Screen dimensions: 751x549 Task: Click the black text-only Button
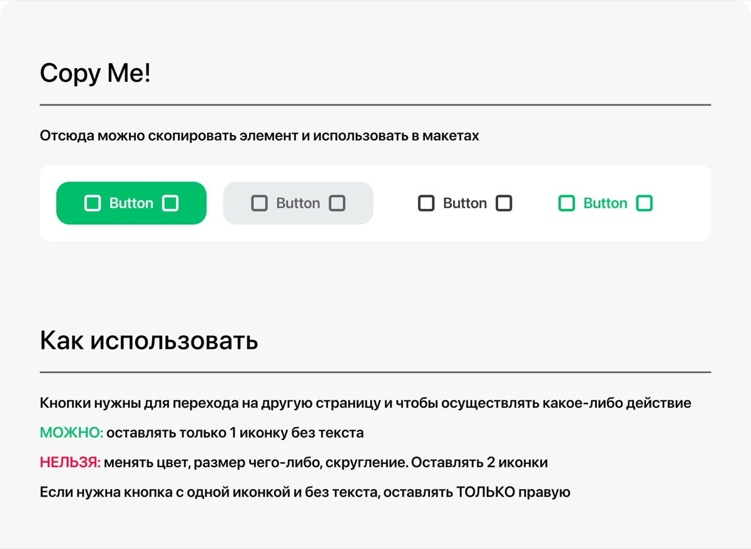[x=465, y=203]
